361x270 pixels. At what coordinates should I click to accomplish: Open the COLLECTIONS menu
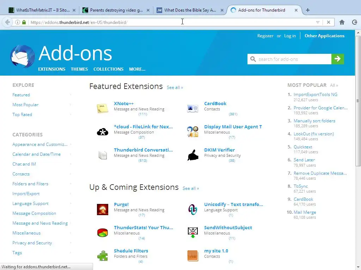109,69
